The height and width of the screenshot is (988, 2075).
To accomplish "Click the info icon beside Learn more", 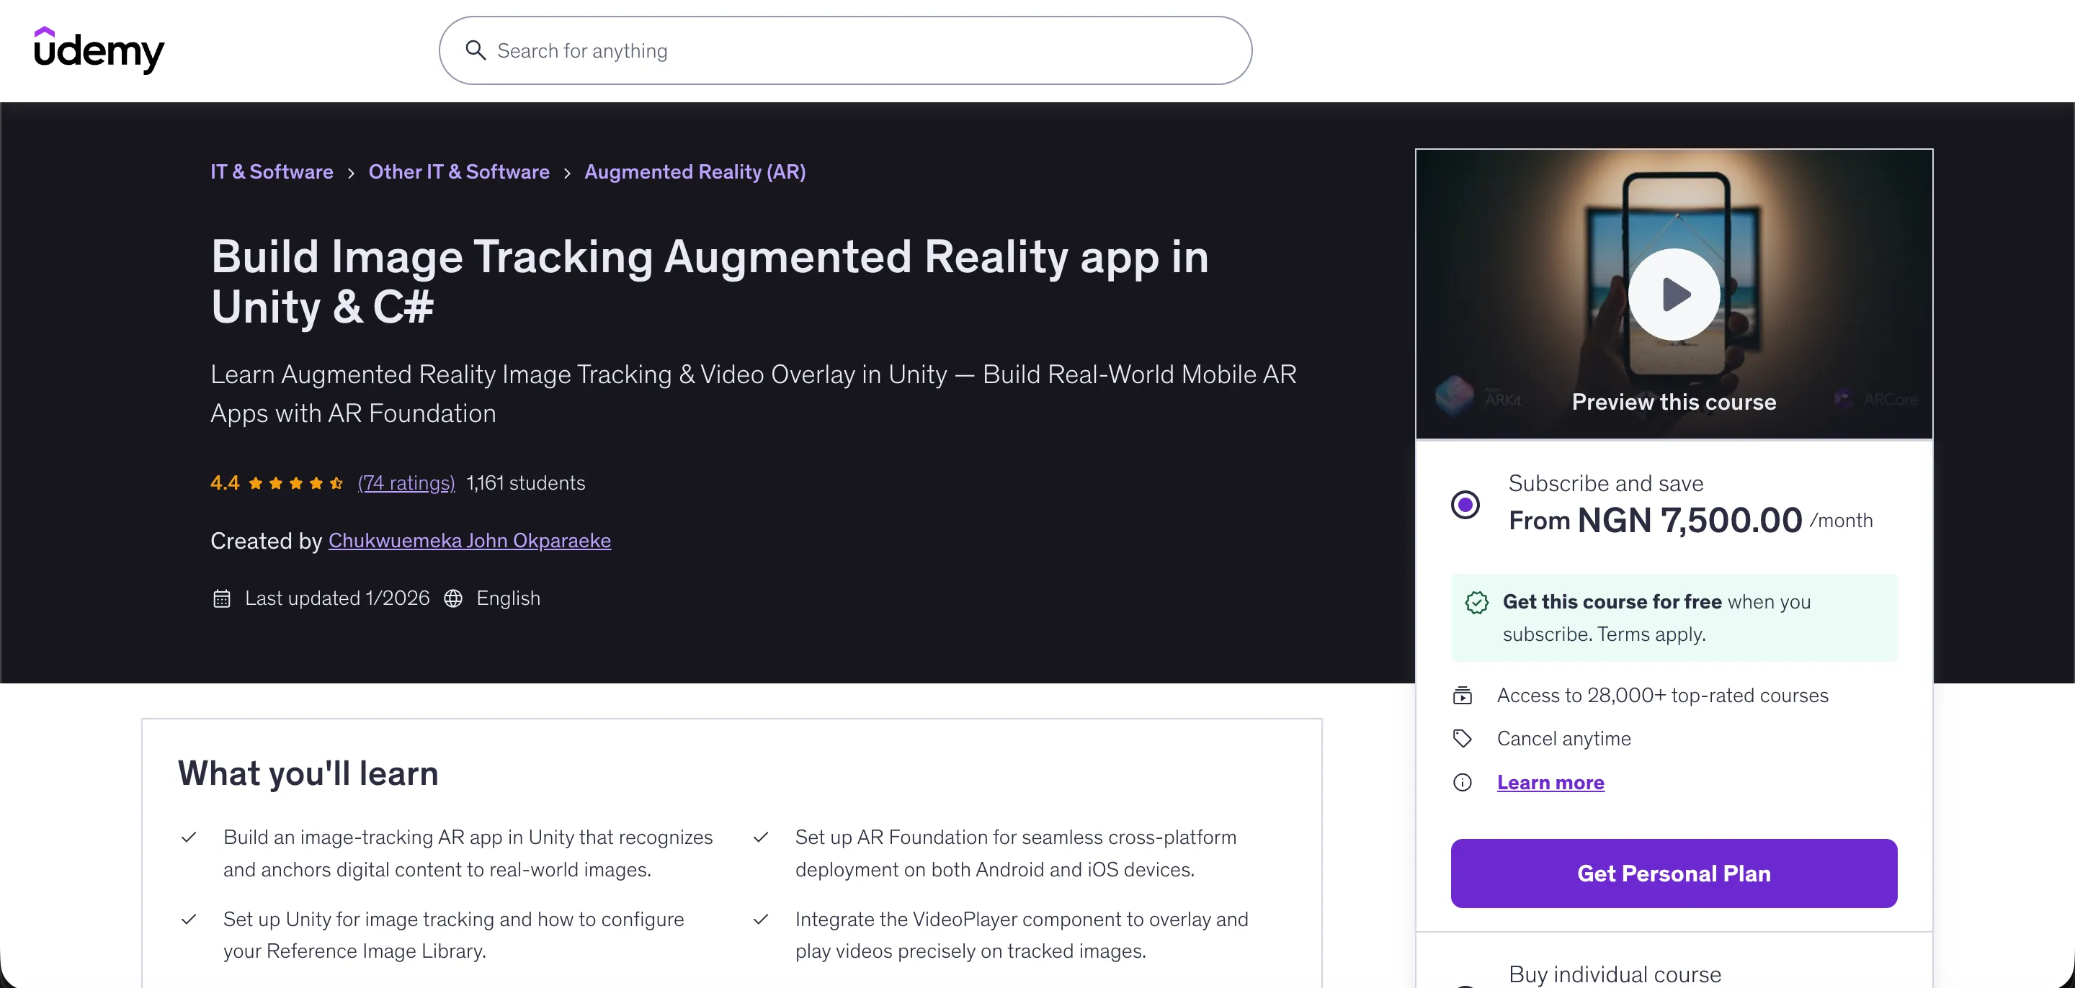I will pos(1462,783).
